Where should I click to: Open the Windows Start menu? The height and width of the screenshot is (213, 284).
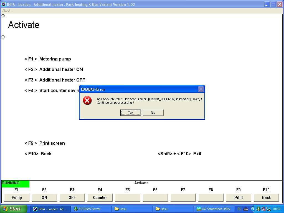(13, 209)
